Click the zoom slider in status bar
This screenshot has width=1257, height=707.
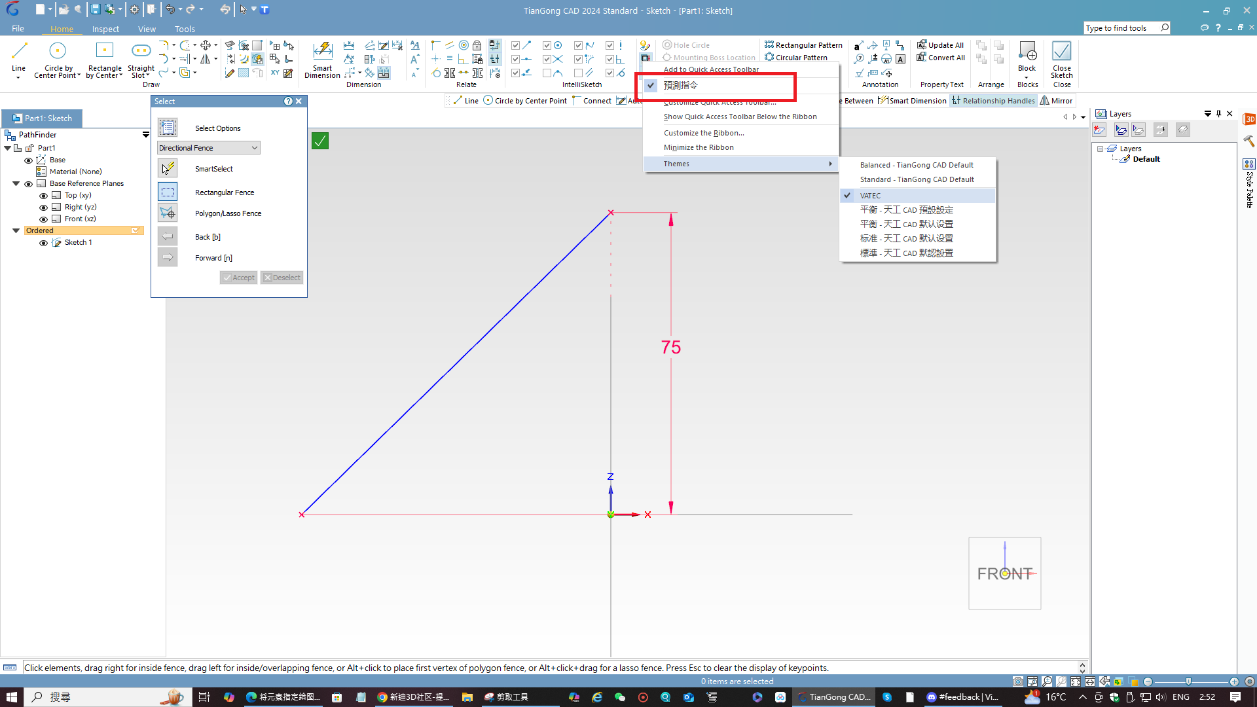pos(1190,681)
